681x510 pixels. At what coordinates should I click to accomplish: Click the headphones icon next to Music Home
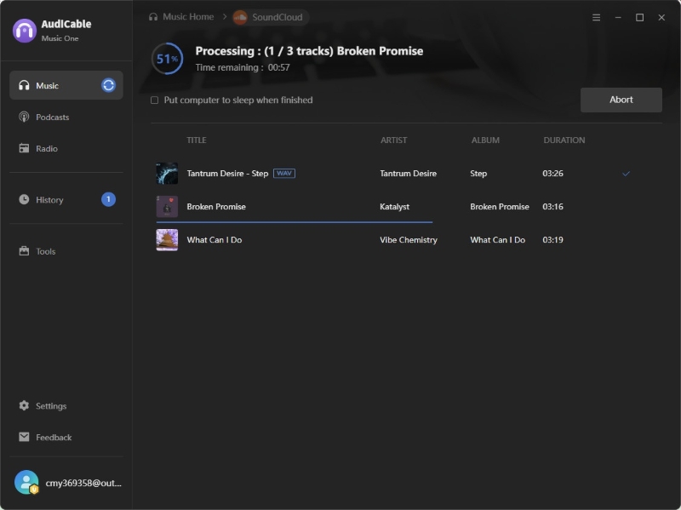point(153,17)
